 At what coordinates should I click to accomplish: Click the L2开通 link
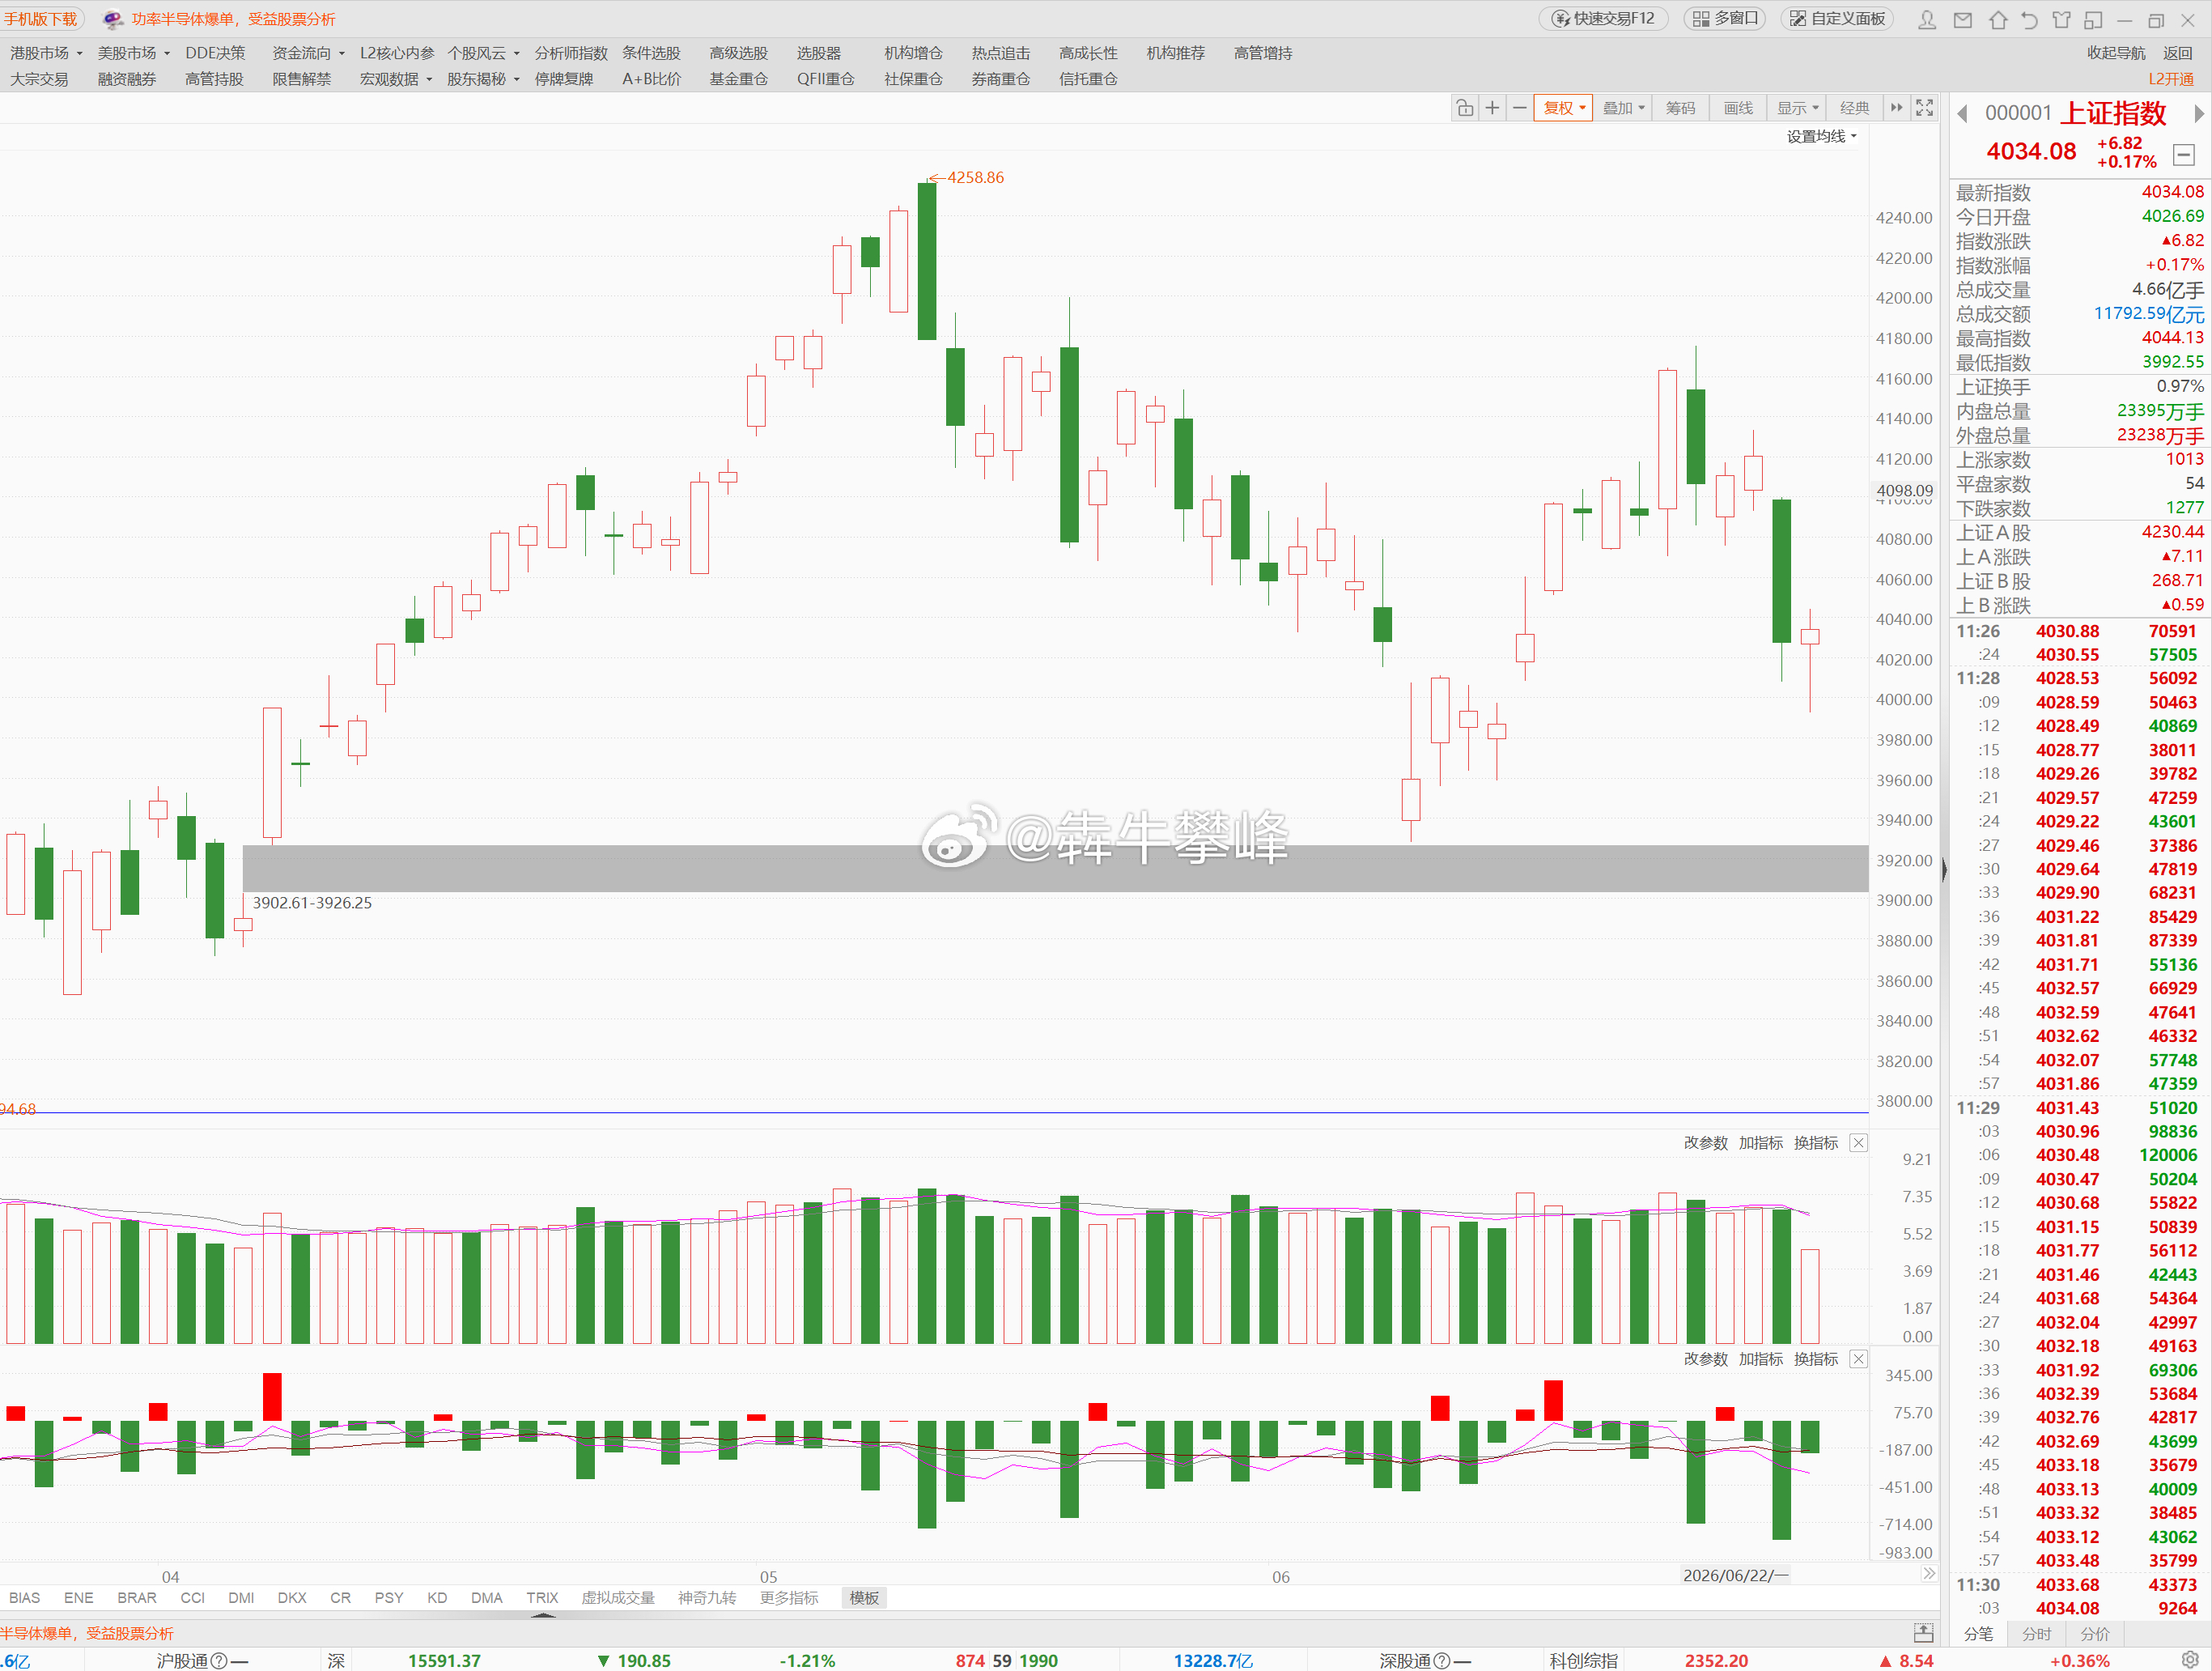(2171, 79)
